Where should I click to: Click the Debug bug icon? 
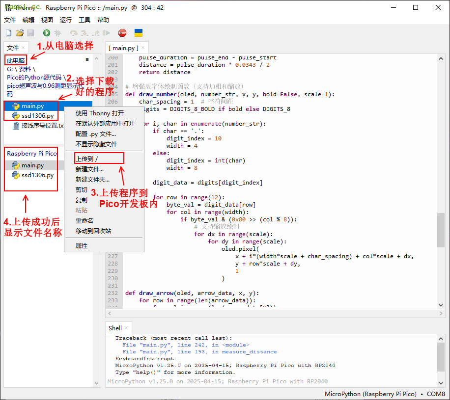57,33
